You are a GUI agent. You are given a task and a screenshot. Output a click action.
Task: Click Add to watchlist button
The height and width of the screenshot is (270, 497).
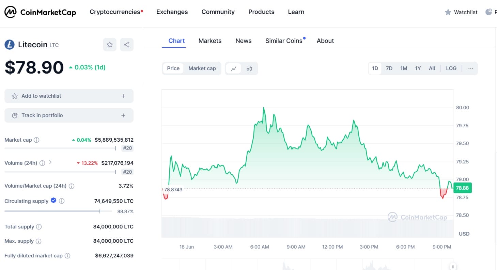[69, 96]
